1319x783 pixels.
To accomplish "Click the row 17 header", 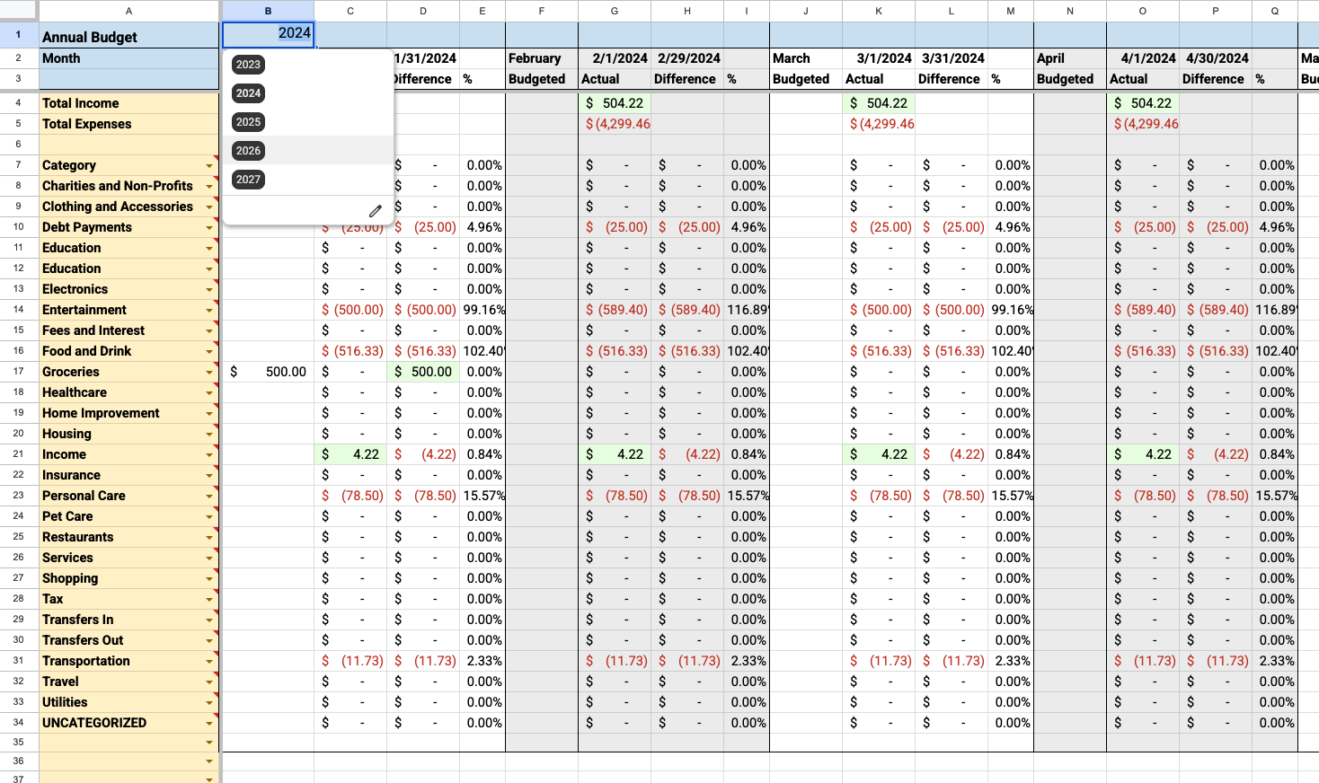I will tap(18, 371).
